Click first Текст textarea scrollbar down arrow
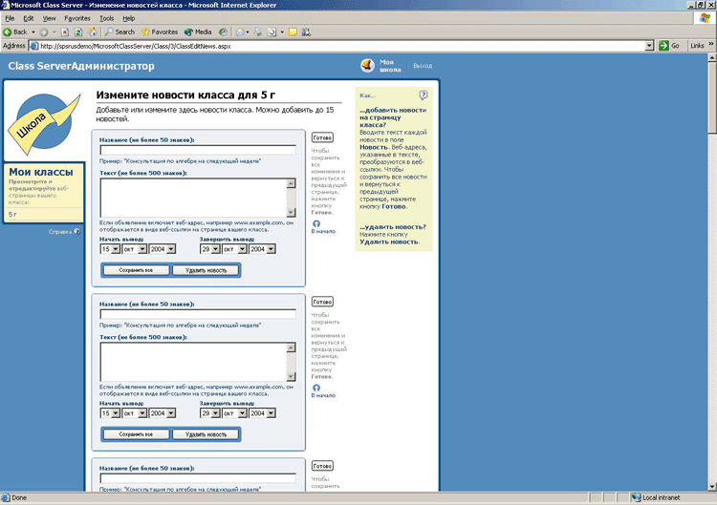This screenshot has height=505, width=717. coord(292,212)
